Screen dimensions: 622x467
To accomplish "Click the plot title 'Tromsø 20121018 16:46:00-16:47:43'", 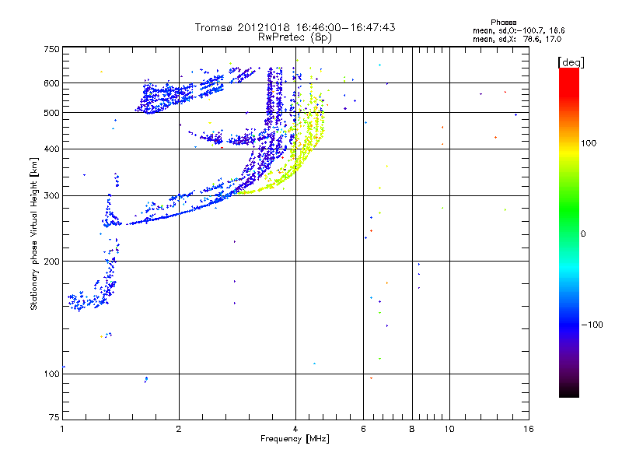I will (295, 27).
